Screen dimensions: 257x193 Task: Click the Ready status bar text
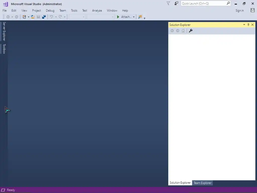point(11,190)
